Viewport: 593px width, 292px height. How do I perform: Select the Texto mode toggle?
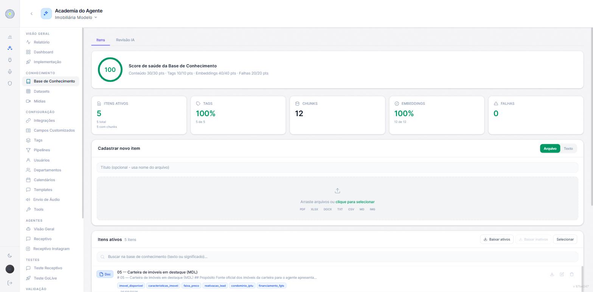click(568, 149)
